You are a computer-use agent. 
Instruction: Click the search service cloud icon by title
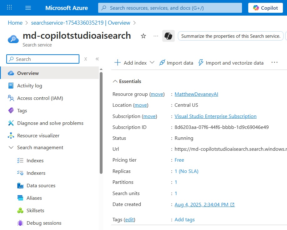(13, 39)
